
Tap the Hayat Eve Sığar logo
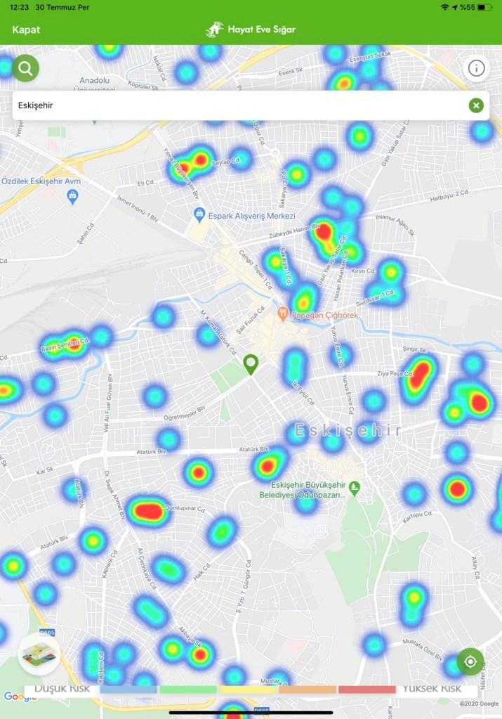click(x=251, y=30)
